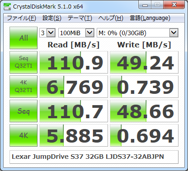Start the plain Seq benchmark
Screen dimensions: 188x171
coord(23,111)
